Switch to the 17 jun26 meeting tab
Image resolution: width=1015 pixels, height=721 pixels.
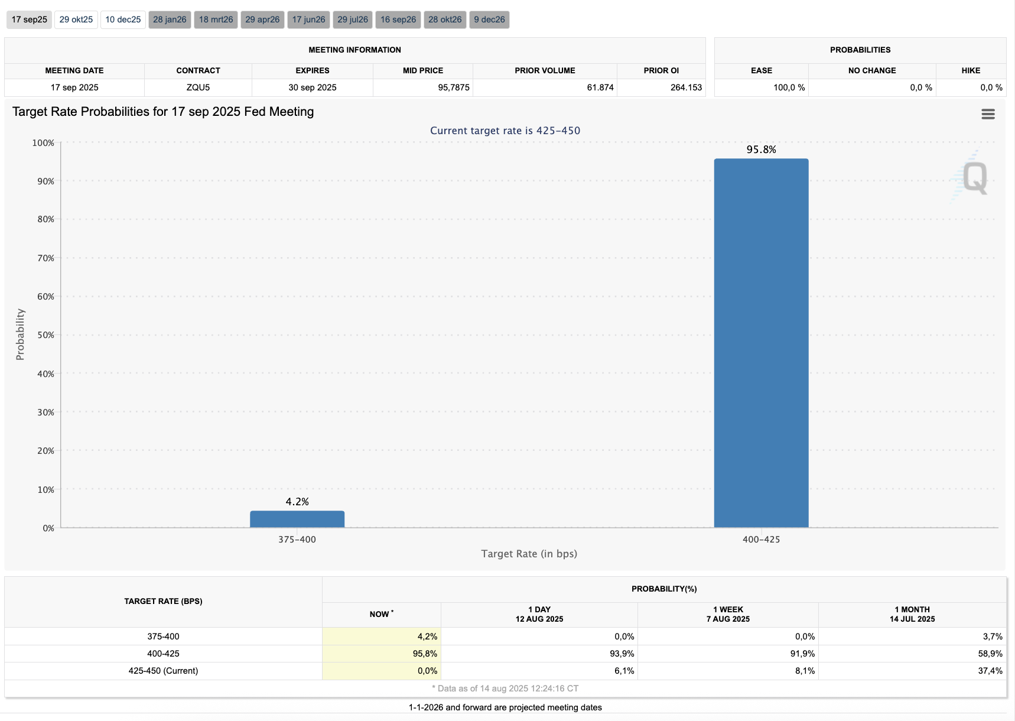click(x=308, y=20)
